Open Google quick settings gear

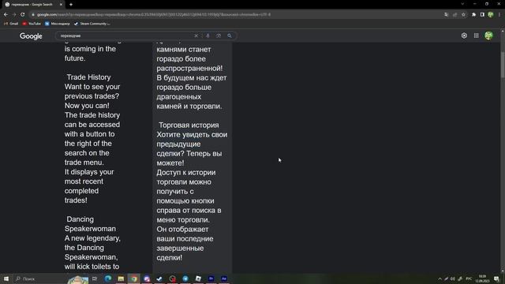[x=464, y=35]
